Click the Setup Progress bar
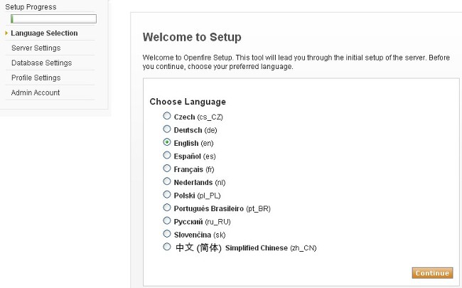Image resolution: width=462 pixels, height=288 pixels. [x=53, y=18]
